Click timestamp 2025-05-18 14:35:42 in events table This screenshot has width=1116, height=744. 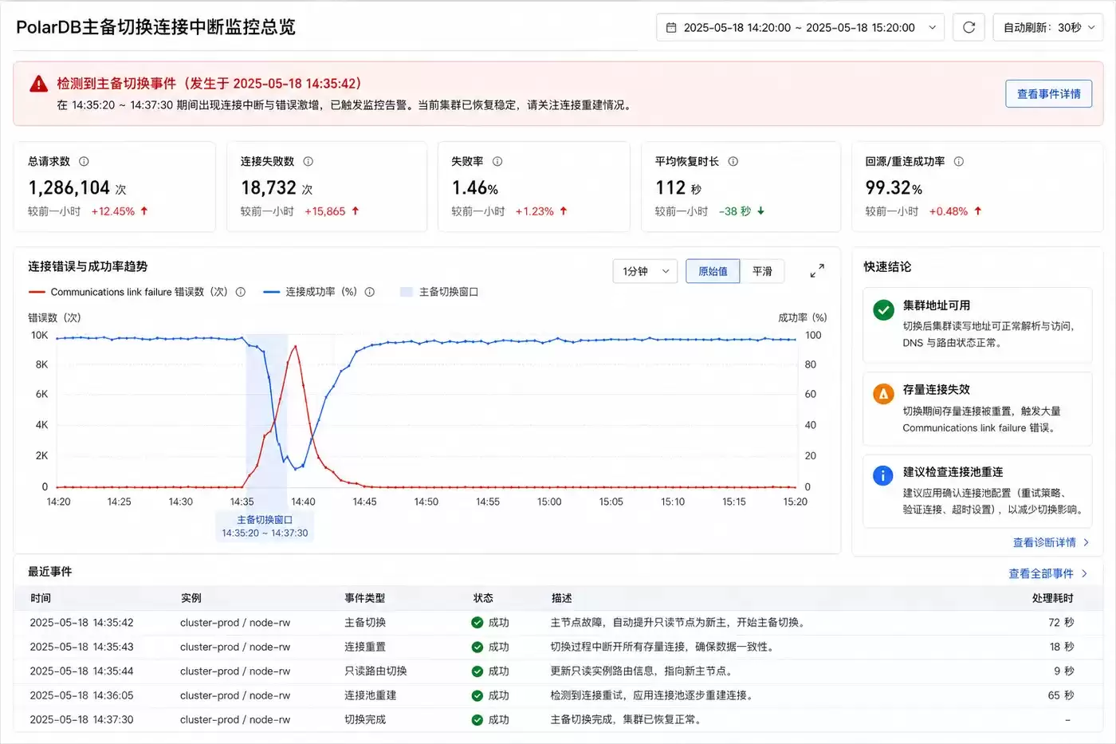click(82, 623)
